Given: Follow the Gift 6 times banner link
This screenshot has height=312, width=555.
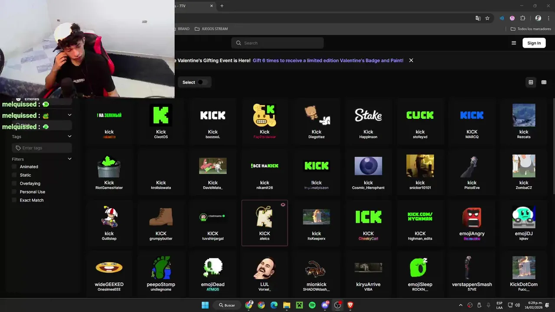Looking at the screenshot, I should [x=328, y=61].
